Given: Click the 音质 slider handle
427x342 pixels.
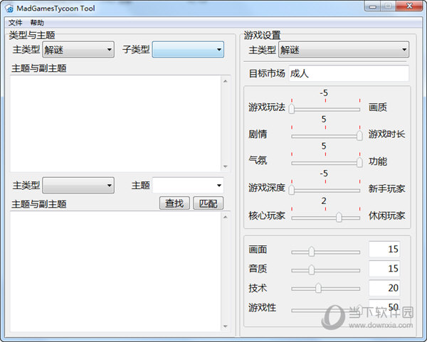Looking at the screenshot, I should click(312, 270).
